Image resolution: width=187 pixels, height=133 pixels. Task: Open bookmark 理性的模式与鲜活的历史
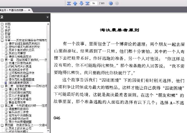24,47
